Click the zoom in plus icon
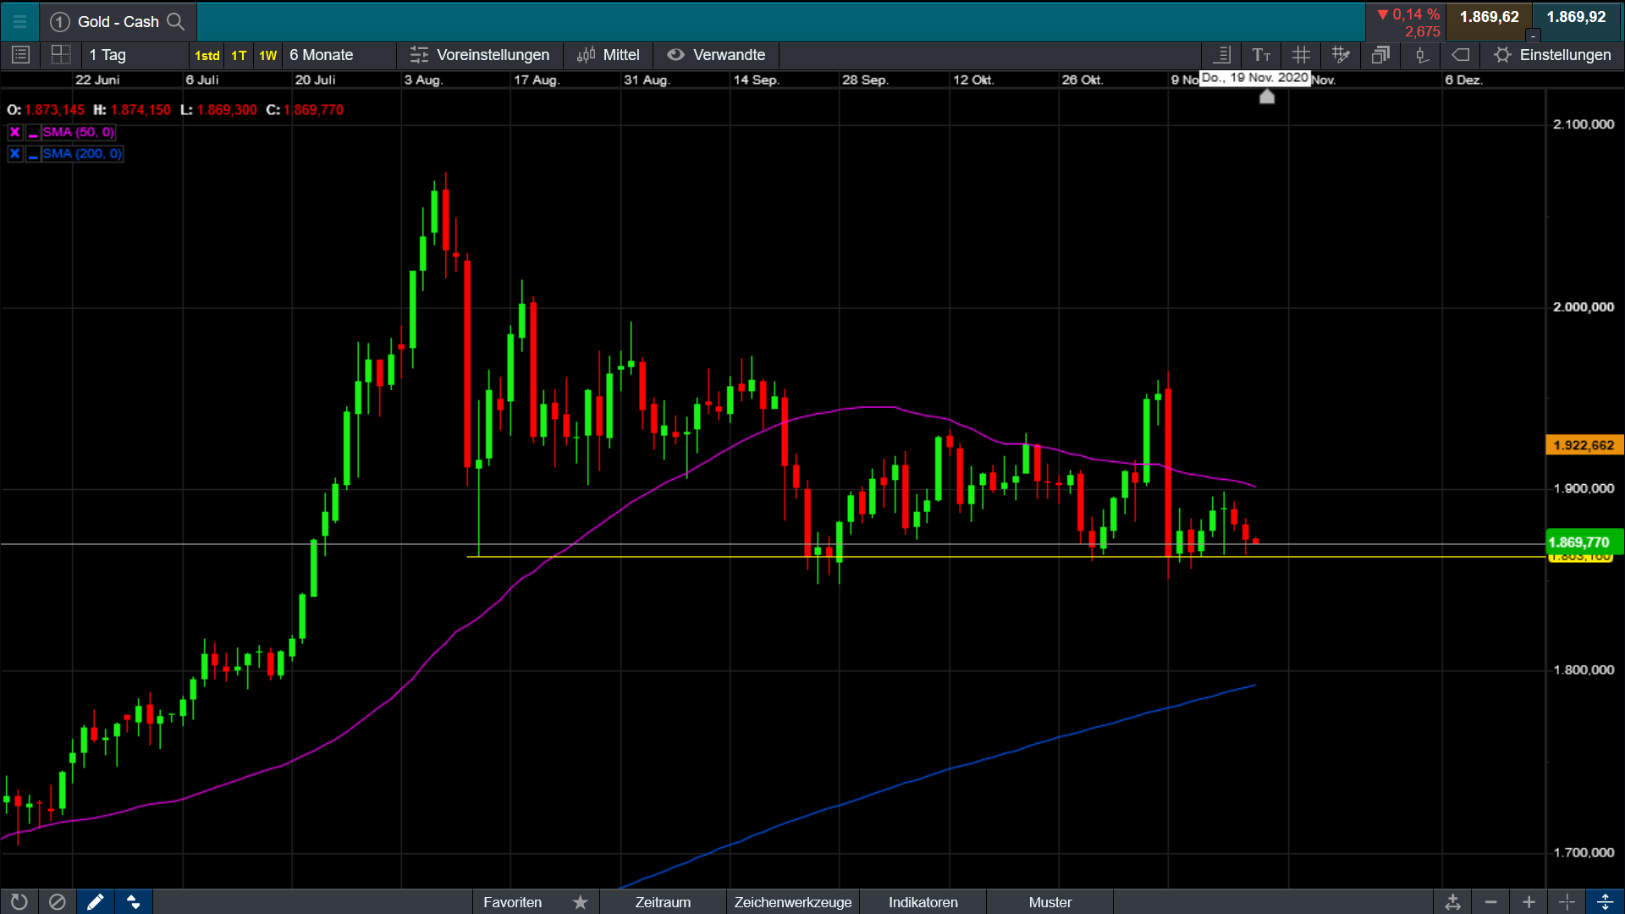1625x914 pixels. (x=1529, y=902)
